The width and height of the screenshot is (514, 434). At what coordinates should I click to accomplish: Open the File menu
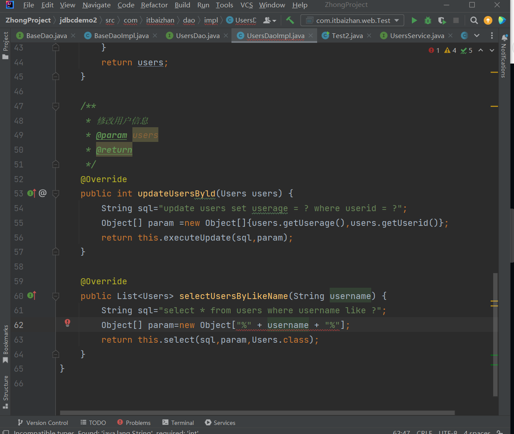click(29, 5)
